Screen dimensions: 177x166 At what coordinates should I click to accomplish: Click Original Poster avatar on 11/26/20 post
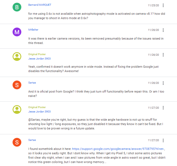pyautogui.click(x=17, y=57)
